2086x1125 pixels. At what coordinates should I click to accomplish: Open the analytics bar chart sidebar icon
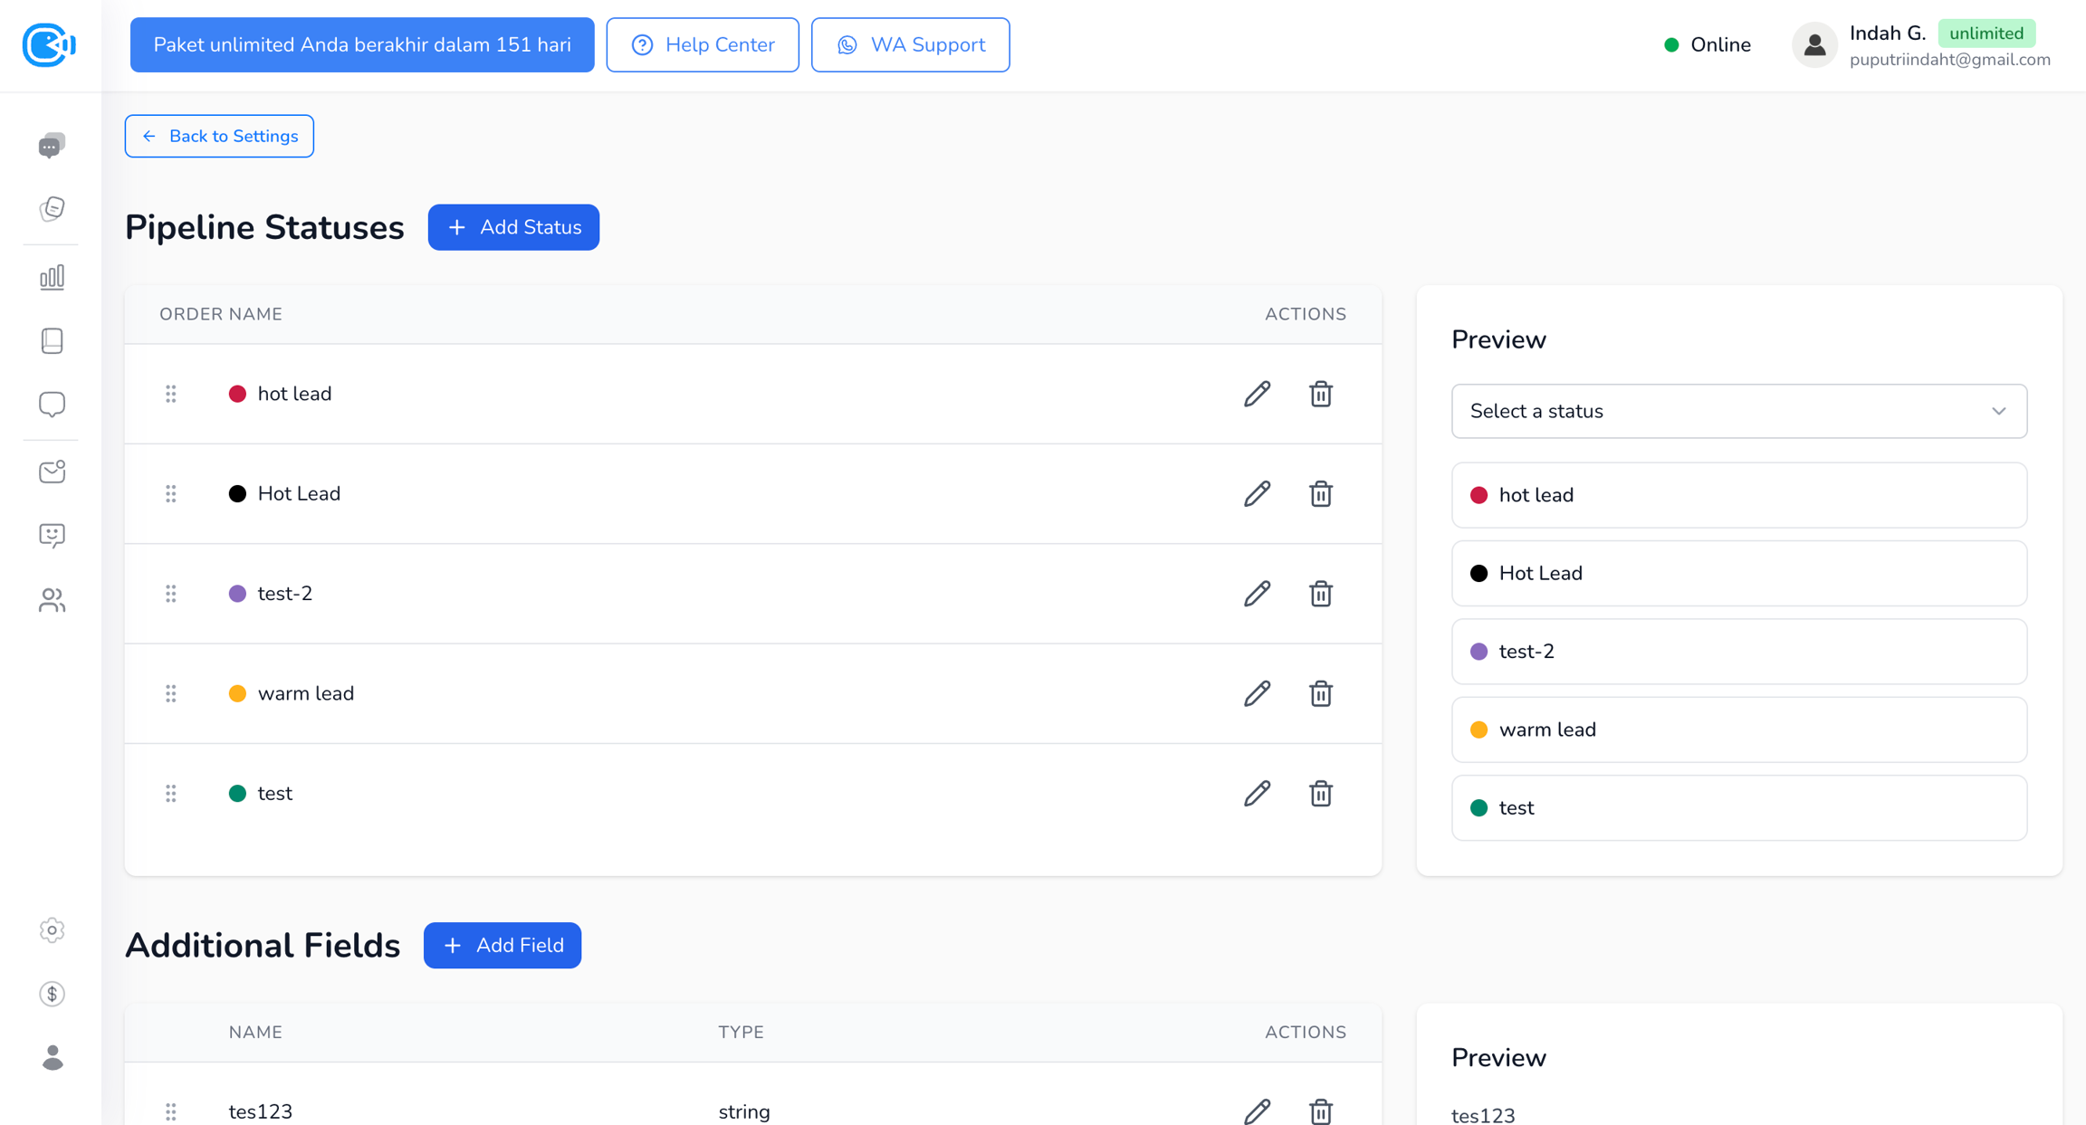tap(52, 277)
